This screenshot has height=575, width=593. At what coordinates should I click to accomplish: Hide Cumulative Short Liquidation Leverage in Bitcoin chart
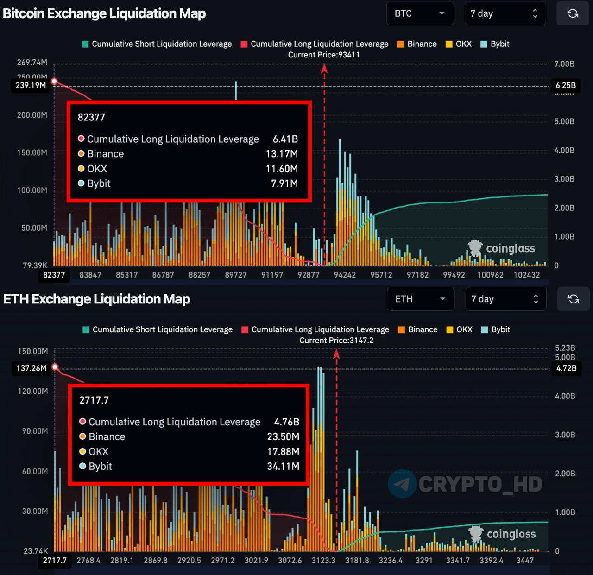tap(157, 44)
